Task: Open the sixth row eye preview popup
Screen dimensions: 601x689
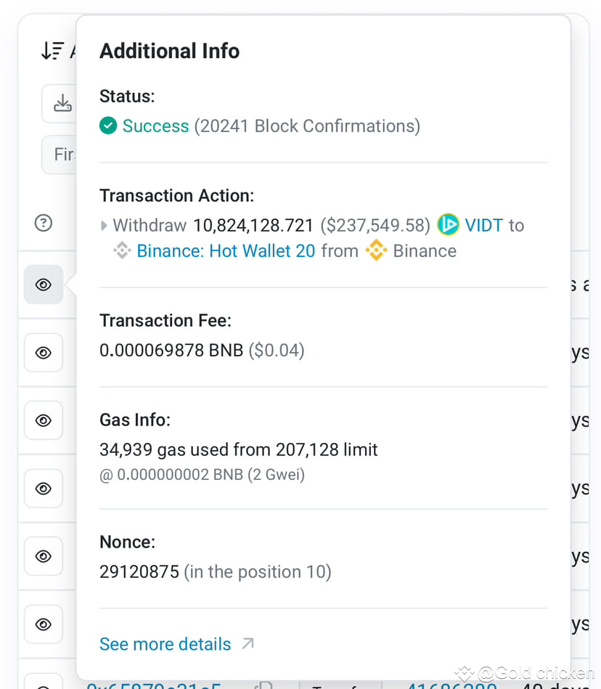Action: click(x=44, y=624)
